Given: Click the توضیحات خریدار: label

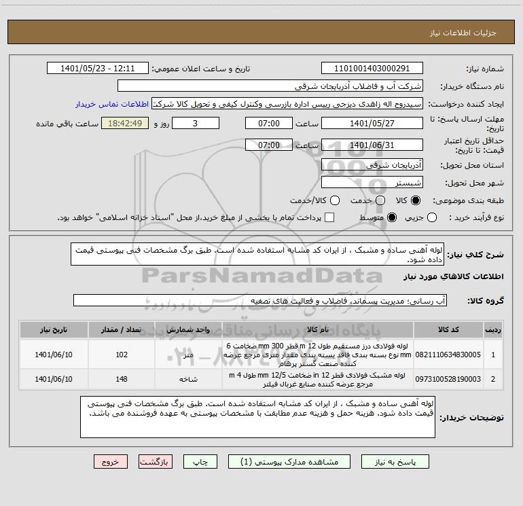Looking at the screenshot, I should click(x=471, y=418).
